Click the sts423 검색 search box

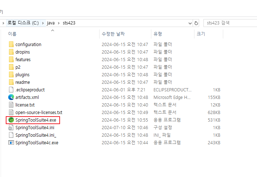point(230,23)
